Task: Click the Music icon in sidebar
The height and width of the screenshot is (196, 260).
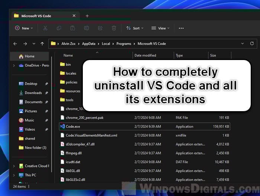Action: 21,120
